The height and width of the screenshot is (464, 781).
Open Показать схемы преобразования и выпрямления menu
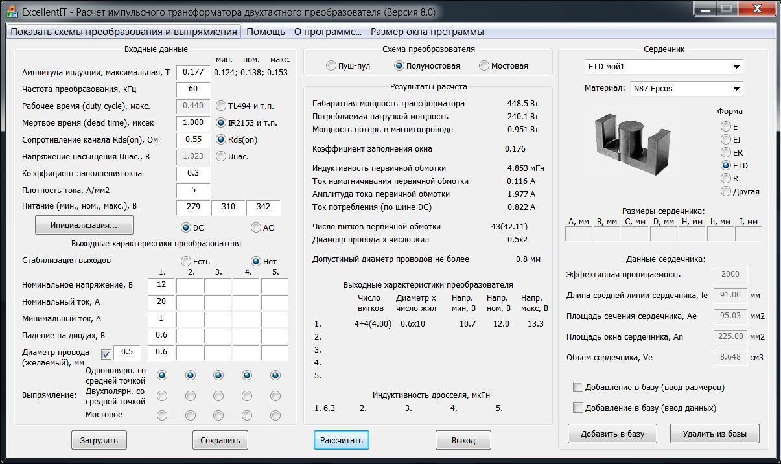click(x=124, y=32)
